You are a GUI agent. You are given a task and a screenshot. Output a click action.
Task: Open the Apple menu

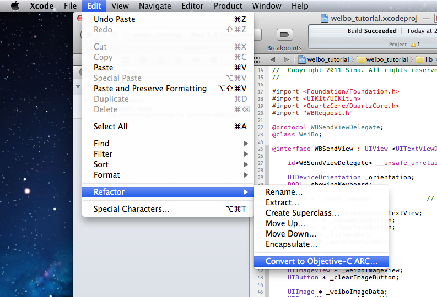[x=15, y=6]
